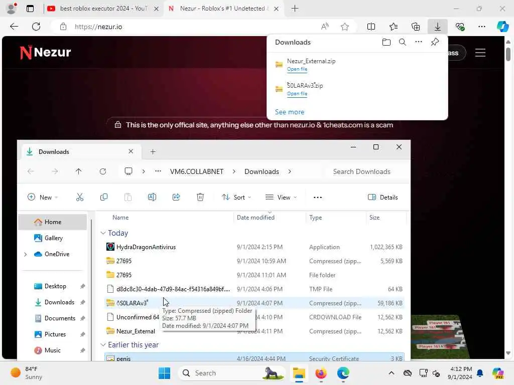Open Nezur site hamburger menu
The width and height of the screenshot is (514, 385).
[480, 53]
